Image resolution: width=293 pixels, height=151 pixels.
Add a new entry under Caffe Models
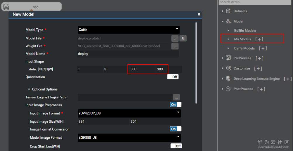click(x=263, y=48)
